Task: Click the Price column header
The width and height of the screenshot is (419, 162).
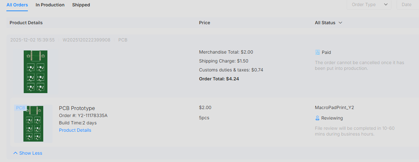Action: (x=204, y=23)
